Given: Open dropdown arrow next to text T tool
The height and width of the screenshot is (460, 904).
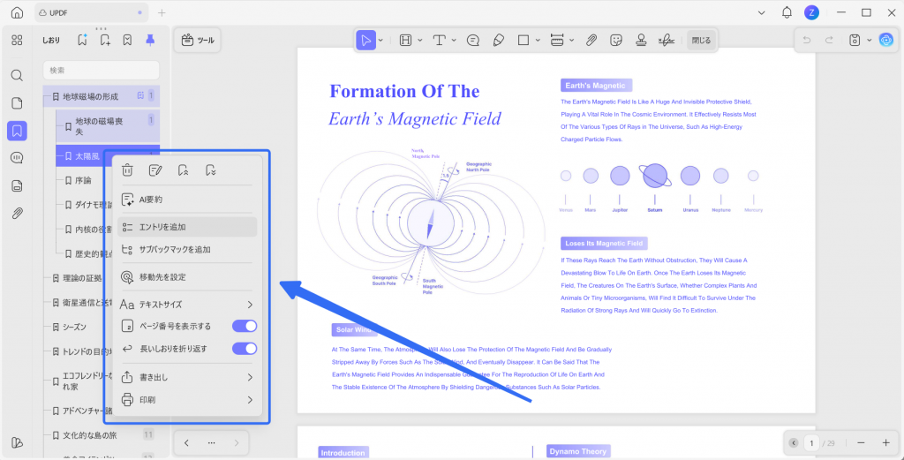Looking at the screenshot, I should click(454, 41).
